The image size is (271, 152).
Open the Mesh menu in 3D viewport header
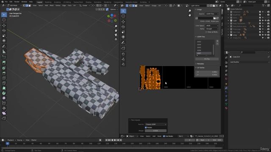pyautogui.click(x=52, y=5)
